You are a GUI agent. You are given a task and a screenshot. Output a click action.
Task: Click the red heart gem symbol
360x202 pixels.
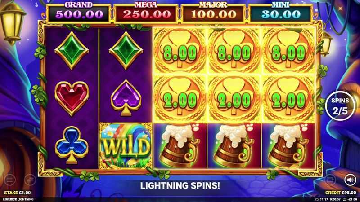(x=72, y=98)
